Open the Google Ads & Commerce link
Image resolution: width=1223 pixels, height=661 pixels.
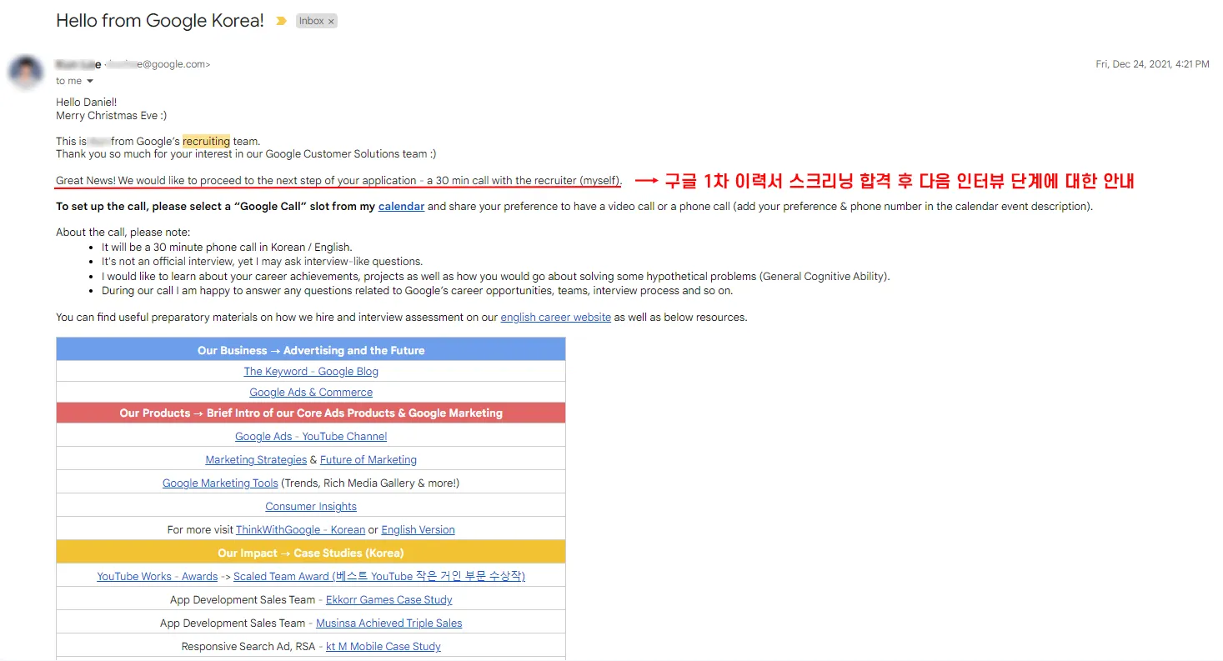coord(310,392)
